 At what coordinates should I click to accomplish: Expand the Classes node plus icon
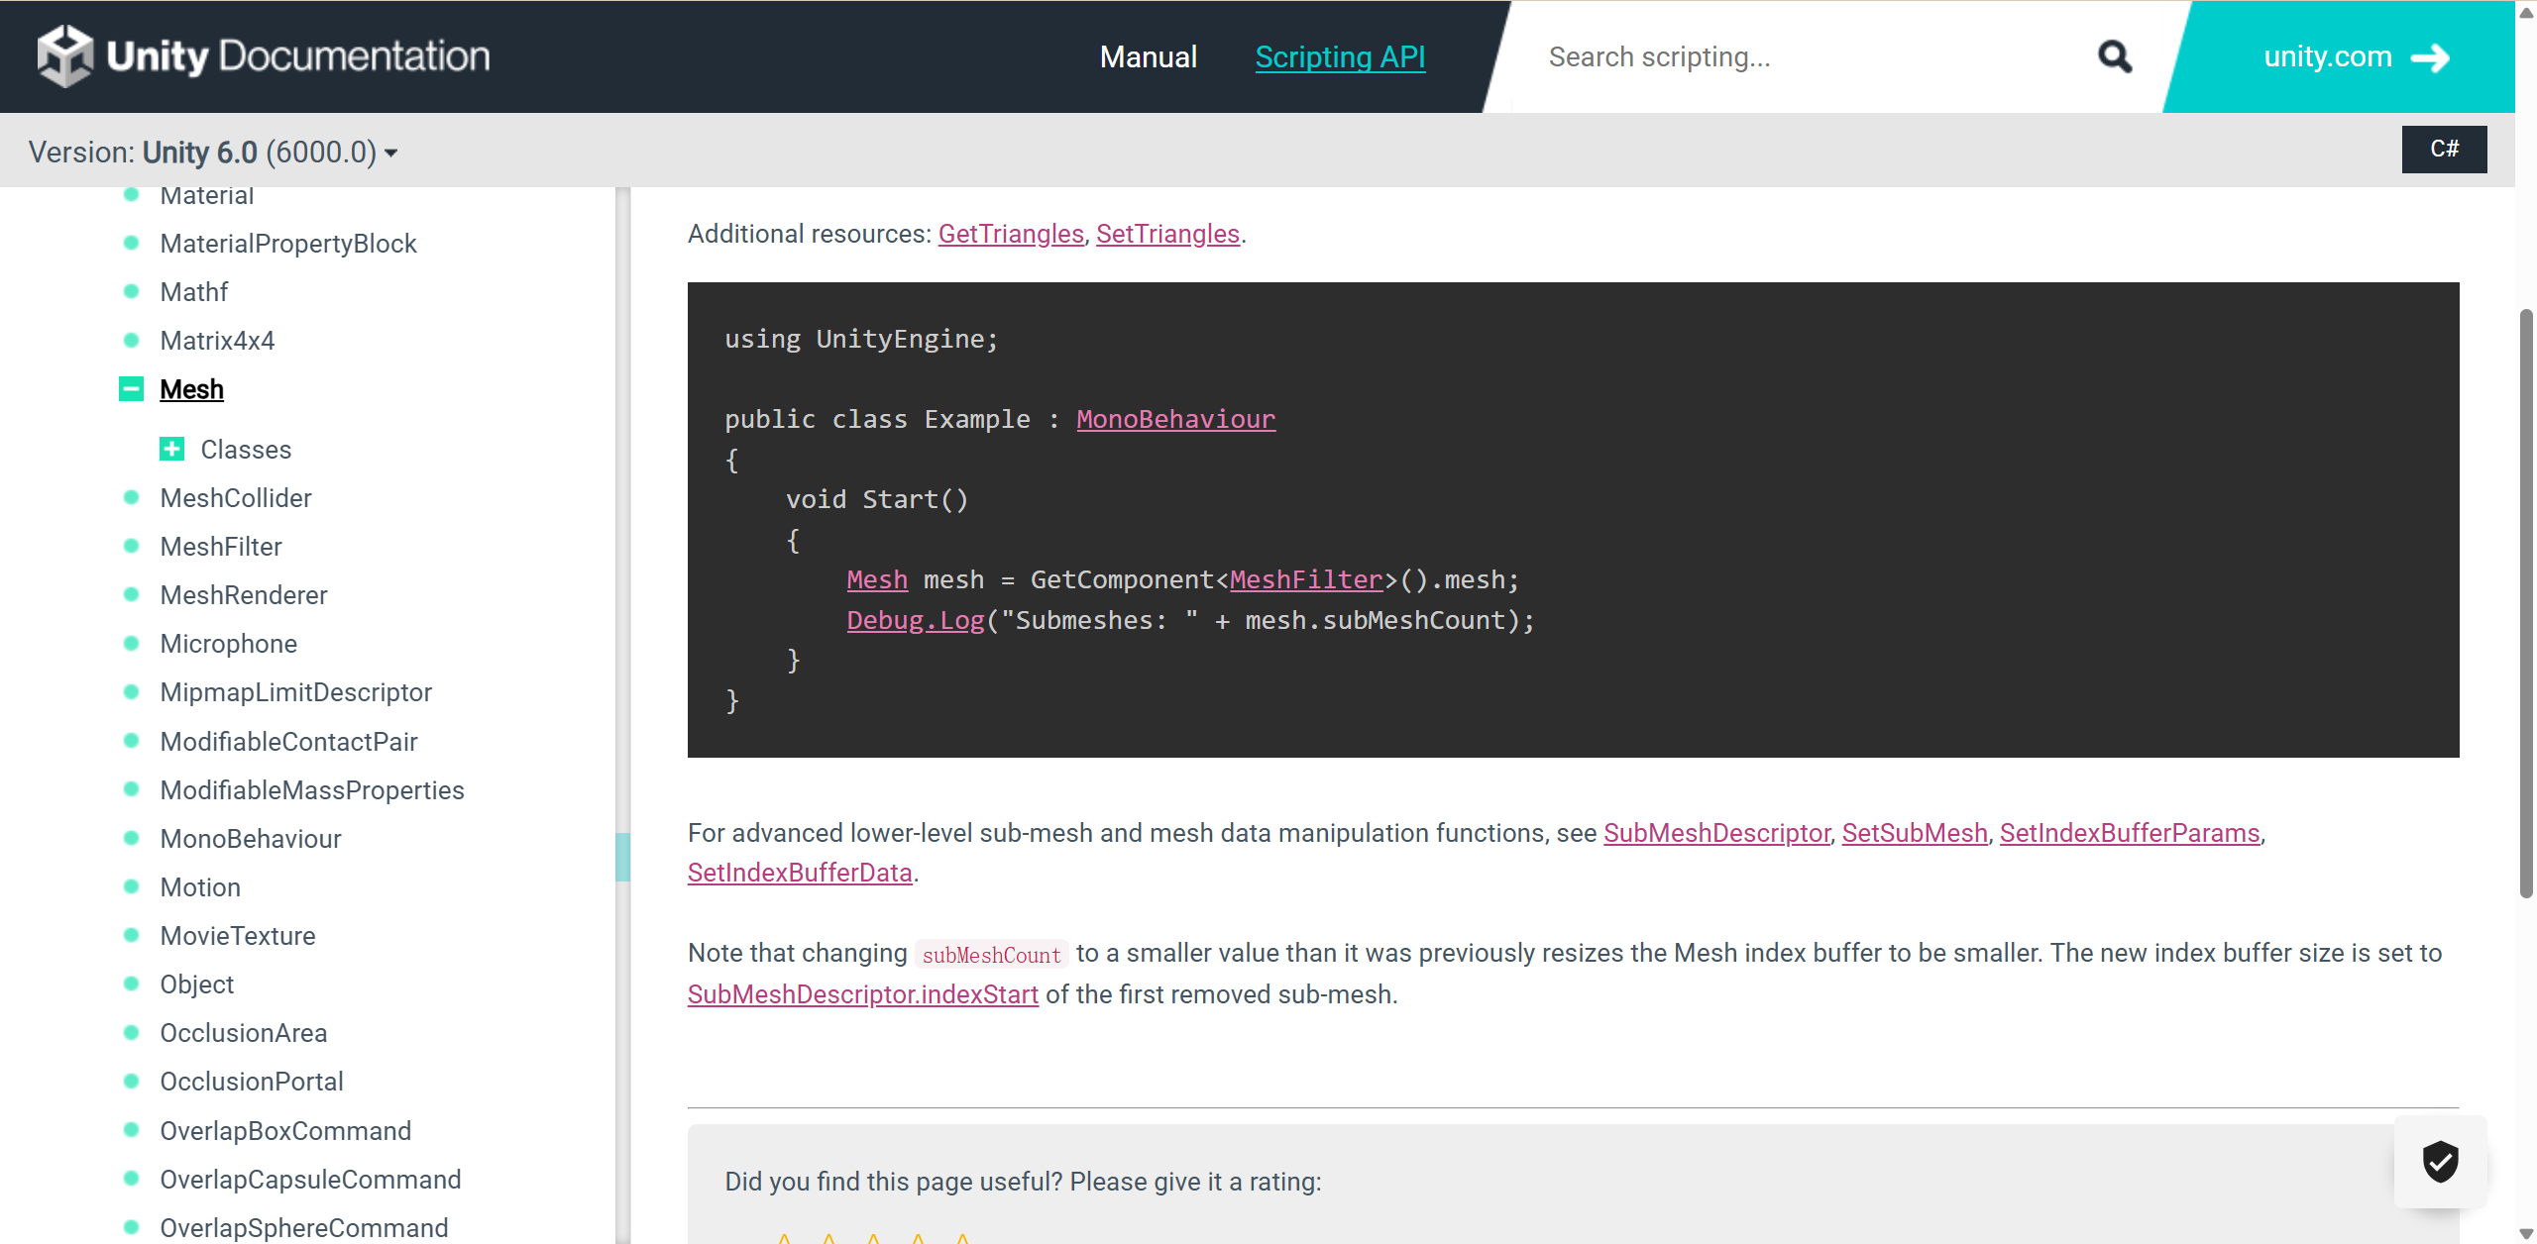click(171, 450)
